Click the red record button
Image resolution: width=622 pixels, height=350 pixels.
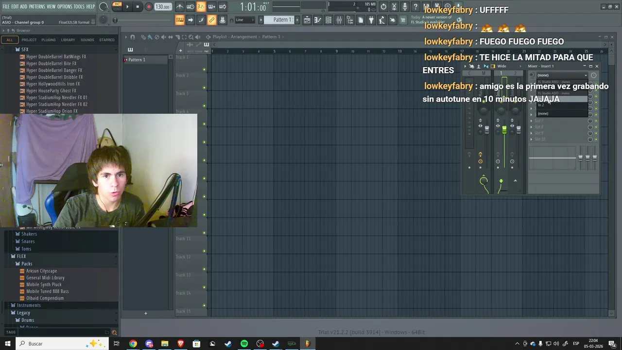point(149,7)
